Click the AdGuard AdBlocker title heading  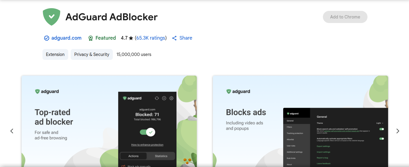pos(112,17)
